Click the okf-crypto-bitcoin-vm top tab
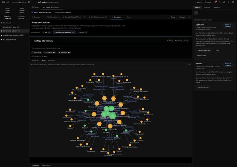 [51, 7]
